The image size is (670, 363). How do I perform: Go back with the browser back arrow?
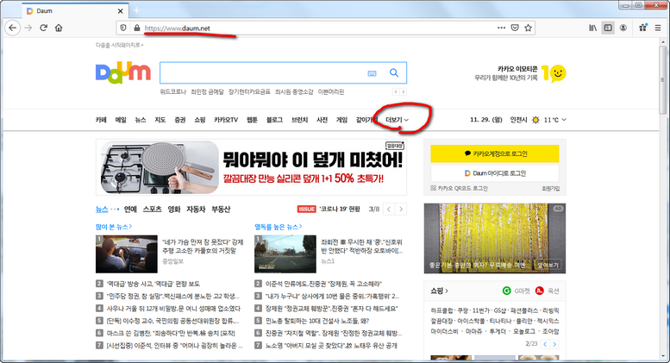click(x=12, y=28)
